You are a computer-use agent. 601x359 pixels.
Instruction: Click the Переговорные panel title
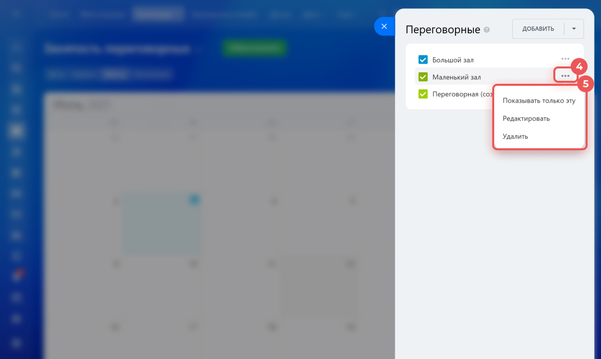click(443, 30)
